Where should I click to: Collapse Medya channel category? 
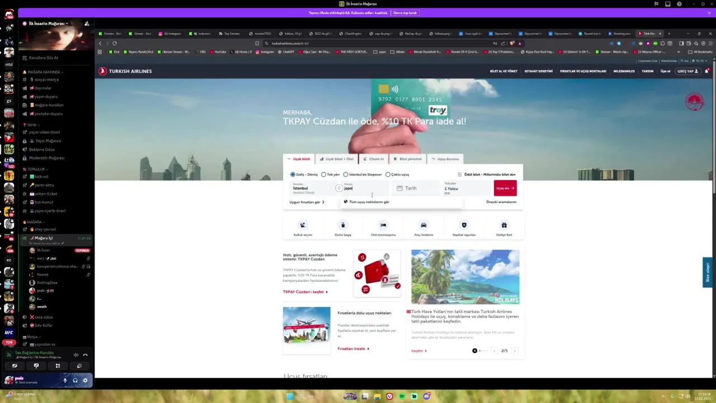click(32, 337)
